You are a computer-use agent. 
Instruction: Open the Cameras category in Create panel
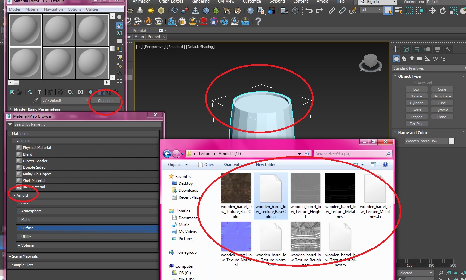coord(419,59)
